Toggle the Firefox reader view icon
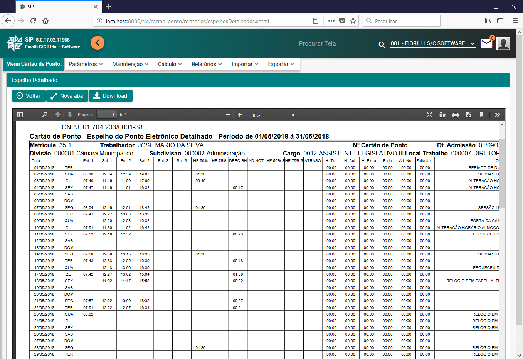 click(x=316, y=21)
